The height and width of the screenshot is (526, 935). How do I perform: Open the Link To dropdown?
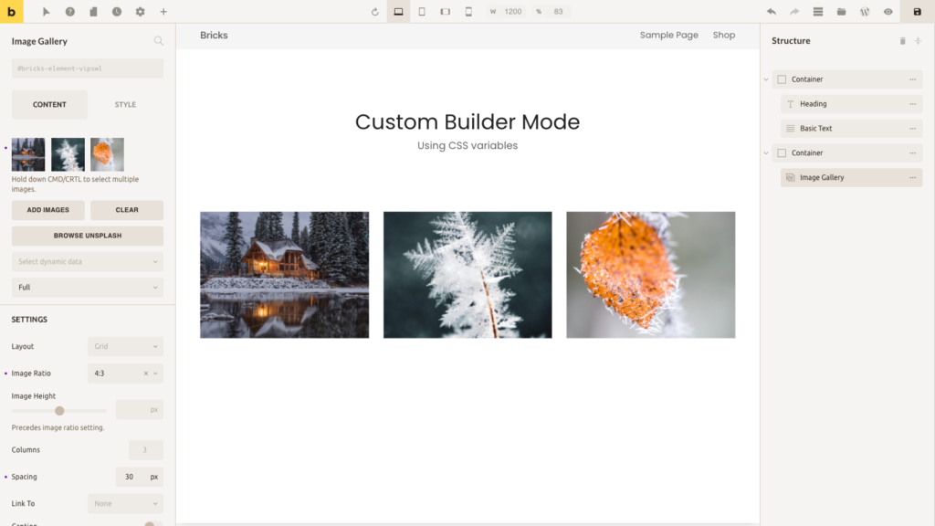pos(126,503)
